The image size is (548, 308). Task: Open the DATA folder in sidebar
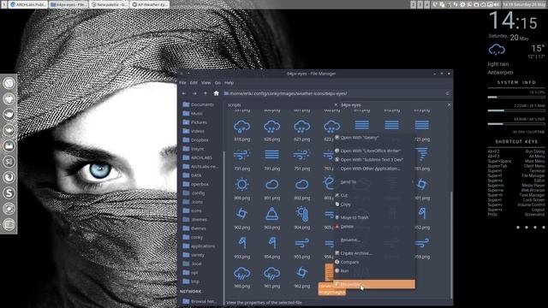pyautogui.click(x=192, y=175)
